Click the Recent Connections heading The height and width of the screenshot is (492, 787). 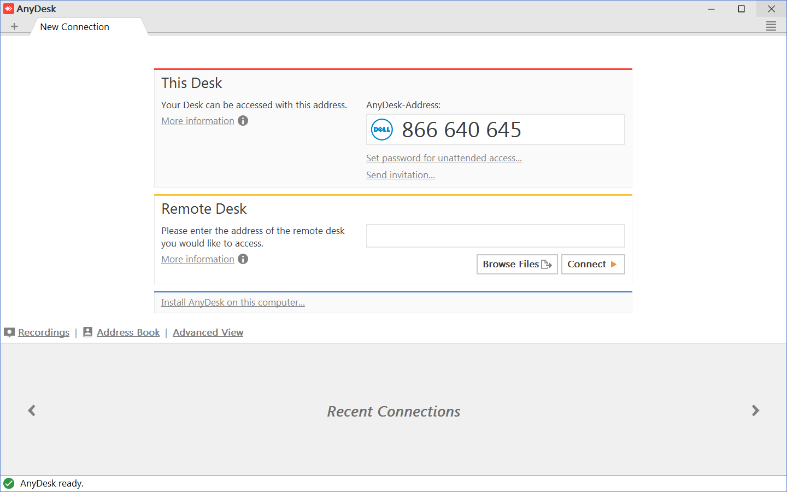coord(393,412)
